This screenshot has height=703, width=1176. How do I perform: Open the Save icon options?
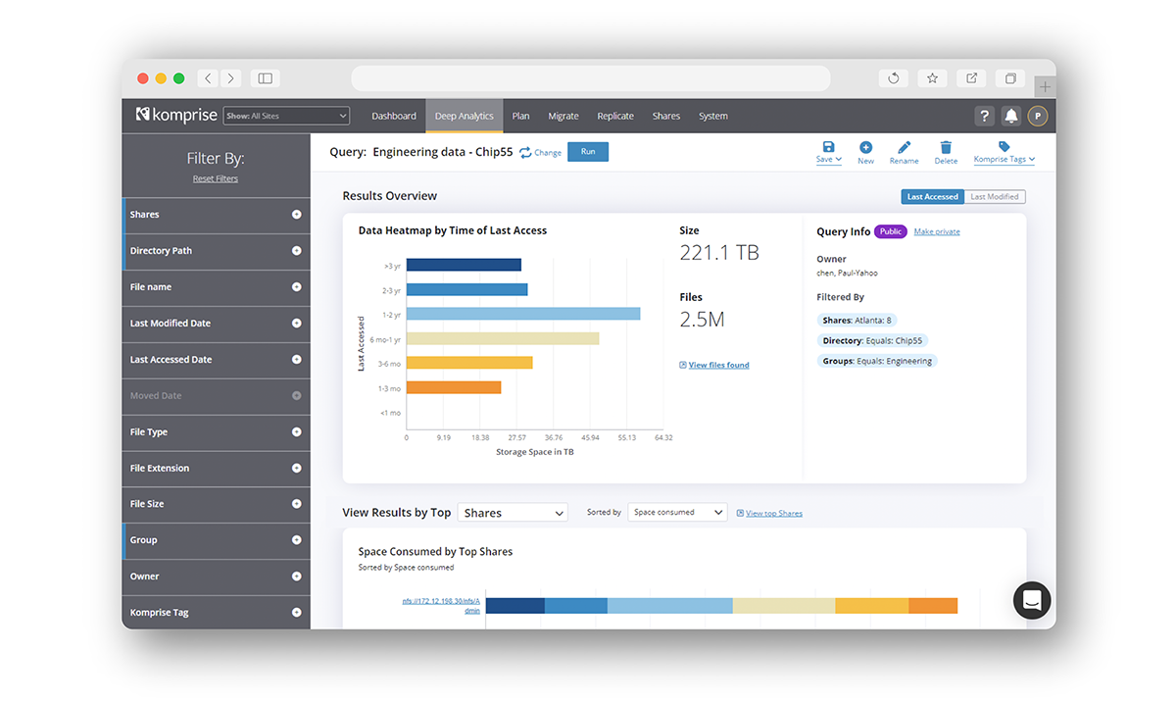pyautogui.click(x=828, y=150)
